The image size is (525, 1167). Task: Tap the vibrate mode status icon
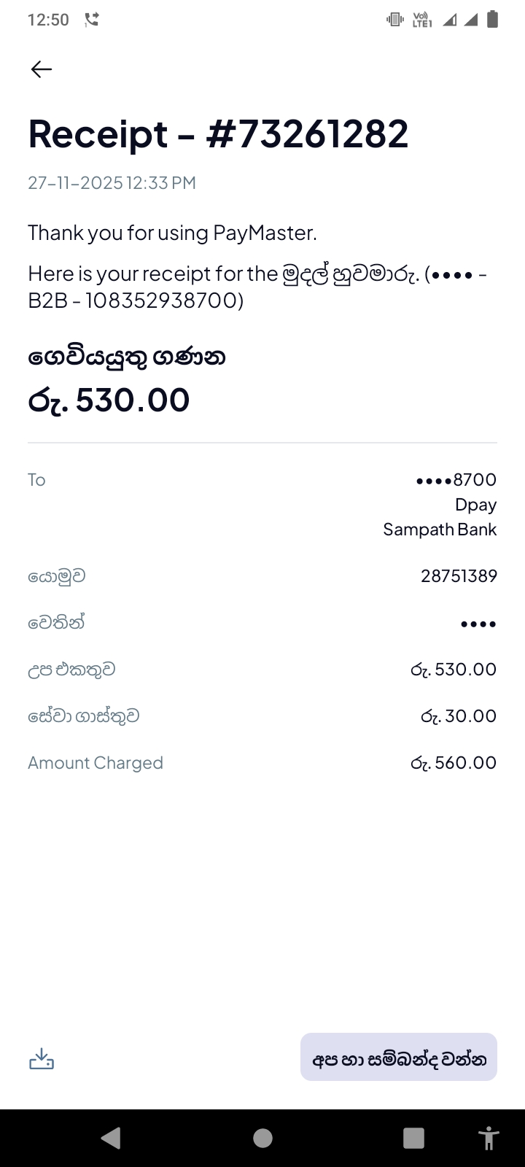pyautogui.click(x=394, y=20)
